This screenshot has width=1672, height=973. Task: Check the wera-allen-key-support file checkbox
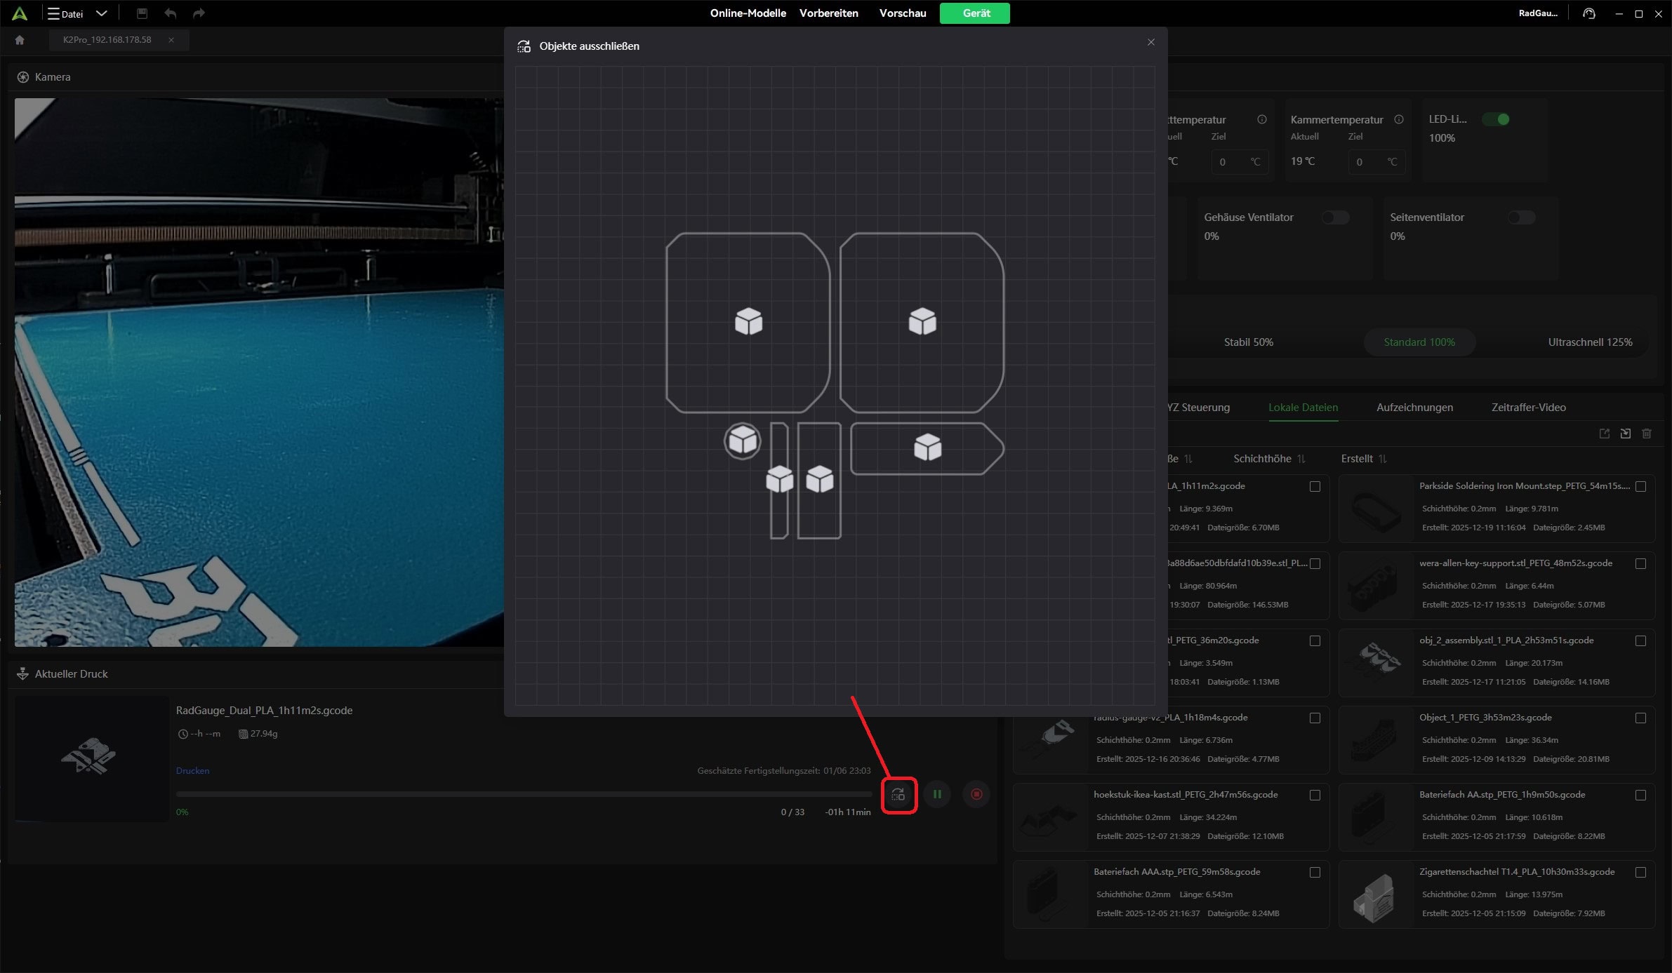coord(1640,564)
